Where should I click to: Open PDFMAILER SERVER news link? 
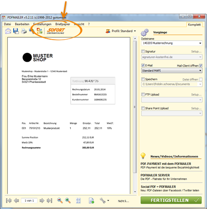(x=155, y=175)
